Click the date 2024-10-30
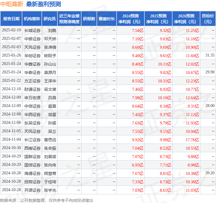Screen dimensions: 216x203 click(x=11, y=148)
